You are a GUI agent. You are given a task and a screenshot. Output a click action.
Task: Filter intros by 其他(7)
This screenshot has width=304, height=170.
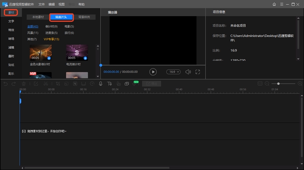pos(32,39)
